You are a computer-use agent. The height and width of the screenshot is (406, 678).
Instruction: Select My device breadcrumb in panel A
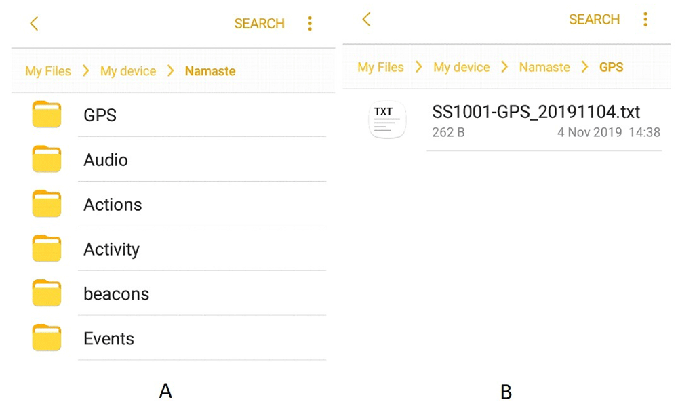[x=128, y=71]
